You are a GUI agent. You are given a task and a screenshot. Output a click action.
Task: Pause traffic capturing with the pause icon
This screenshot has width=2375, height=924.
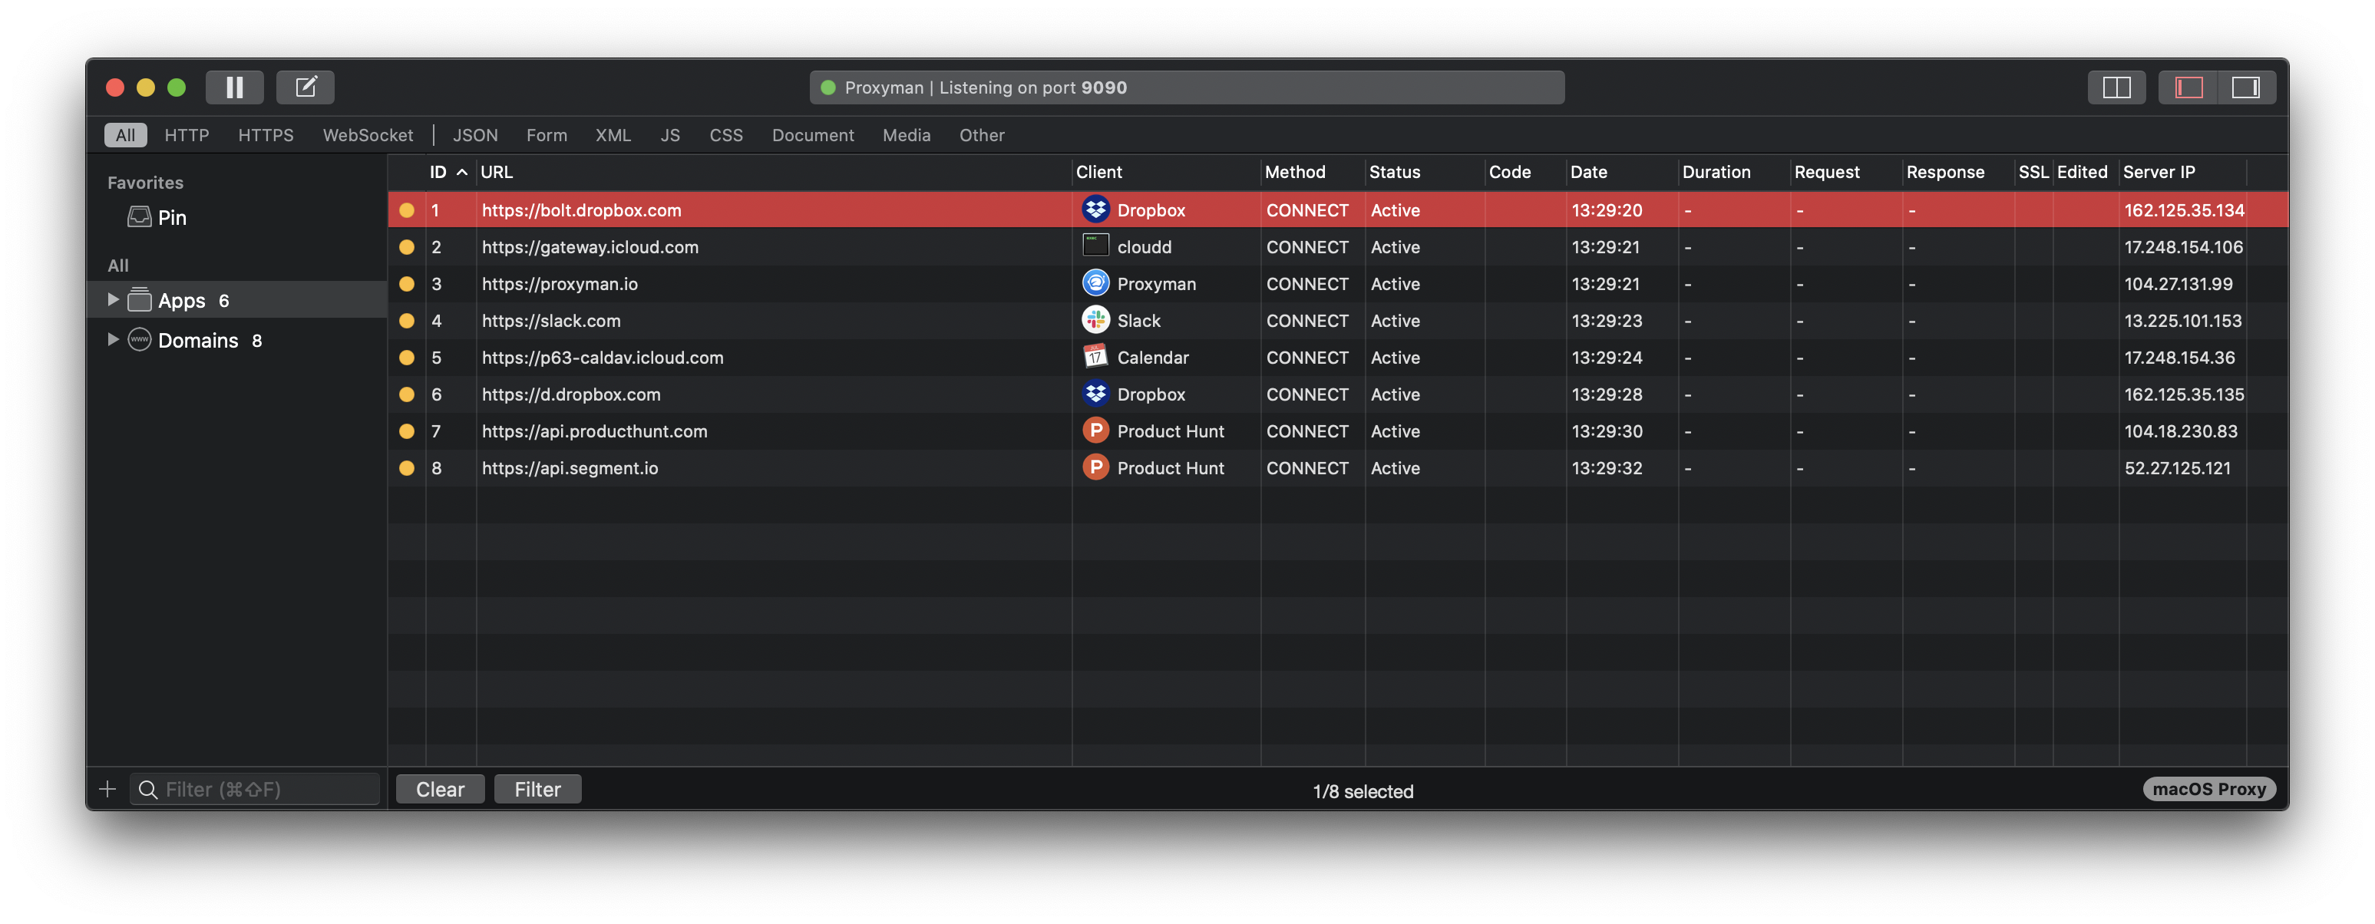[x=234, y=87]
